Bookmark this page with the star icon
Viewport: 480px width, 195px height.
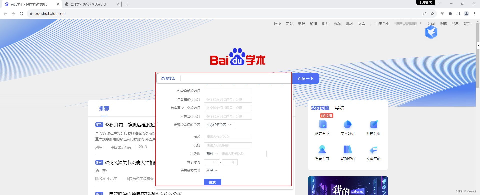coord(432,14)
